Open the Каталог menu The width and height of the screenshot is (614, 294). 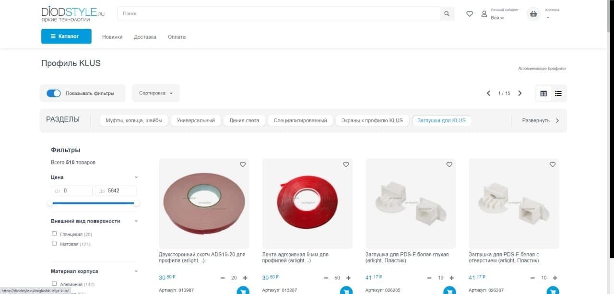pos(66,36)
